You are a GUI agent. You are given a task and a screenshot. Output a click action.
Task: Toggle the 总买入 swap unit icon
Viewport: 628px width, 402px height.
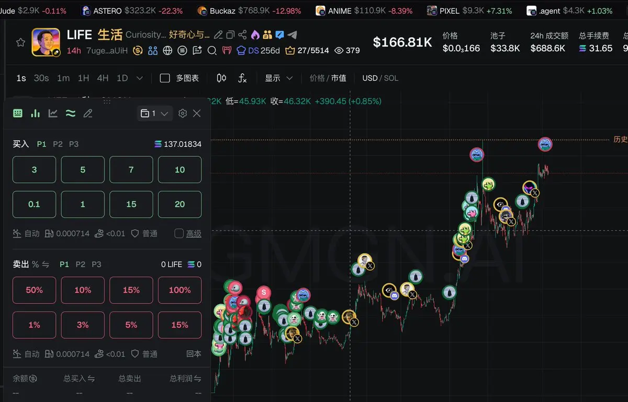92,378
